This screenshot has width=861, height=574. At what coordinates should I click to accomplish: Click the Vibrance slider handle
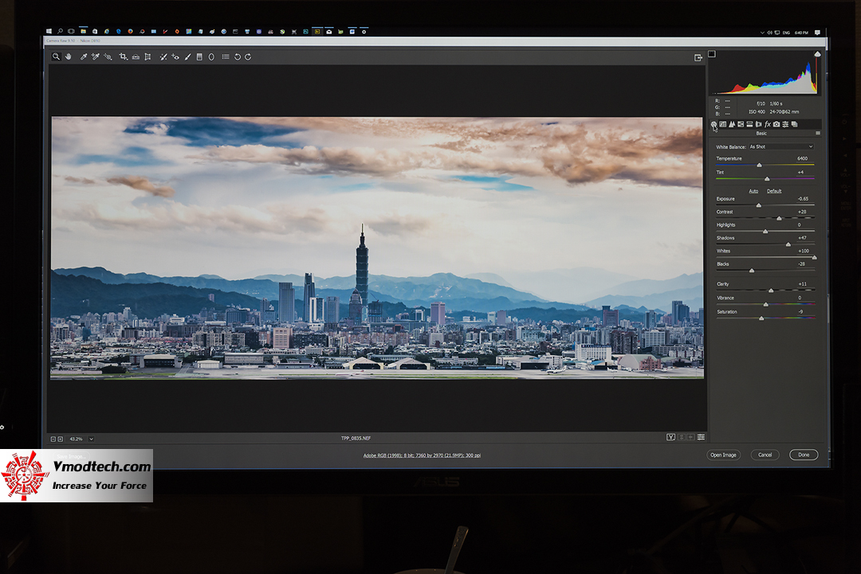tap(766, 304)
